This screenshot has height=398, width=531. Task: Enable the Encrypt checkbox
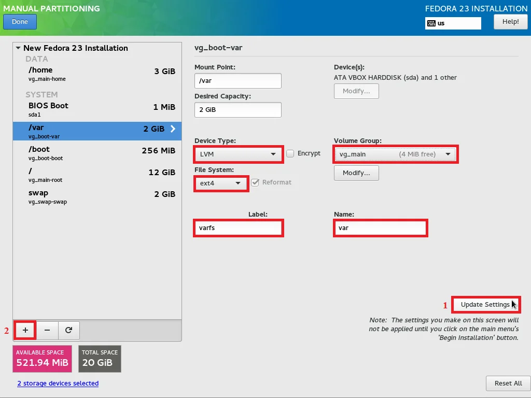click(290, 153)
